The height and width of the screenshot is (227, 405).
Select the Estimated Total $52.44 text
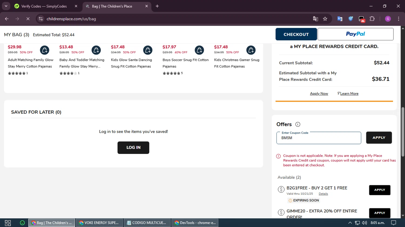[54, 35]
